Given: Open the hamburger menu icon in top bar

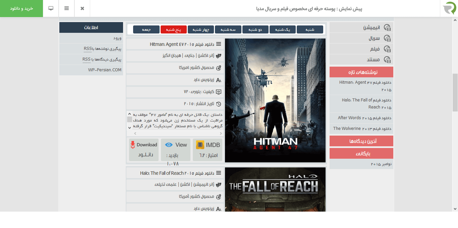Looking at the screenshot, I should 67,8.
